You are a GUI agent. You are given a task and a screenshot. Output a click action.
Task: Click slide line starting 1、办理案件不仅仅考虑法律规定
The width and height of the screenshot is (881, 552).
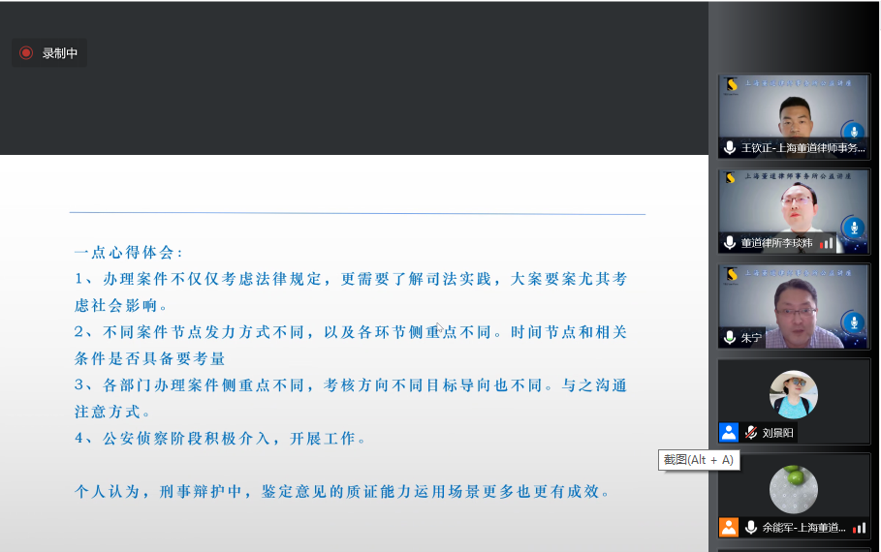[351, 279]
